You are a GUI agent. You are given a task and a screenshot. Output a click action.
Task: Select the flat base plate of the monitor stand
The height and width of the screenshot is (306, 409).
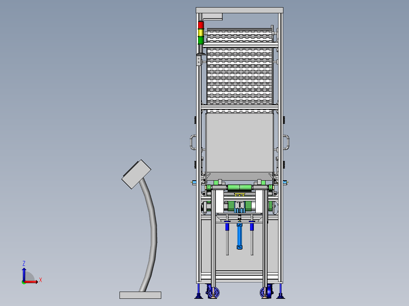(x=140, y=295)
